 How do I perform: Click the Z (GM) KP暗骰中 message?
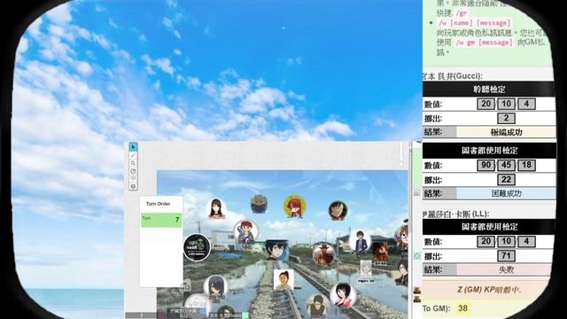489,290
